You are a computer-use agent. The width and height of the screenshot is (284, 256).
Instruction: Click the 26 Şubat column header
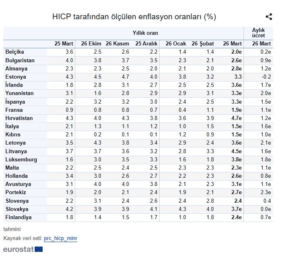point(203,44)
